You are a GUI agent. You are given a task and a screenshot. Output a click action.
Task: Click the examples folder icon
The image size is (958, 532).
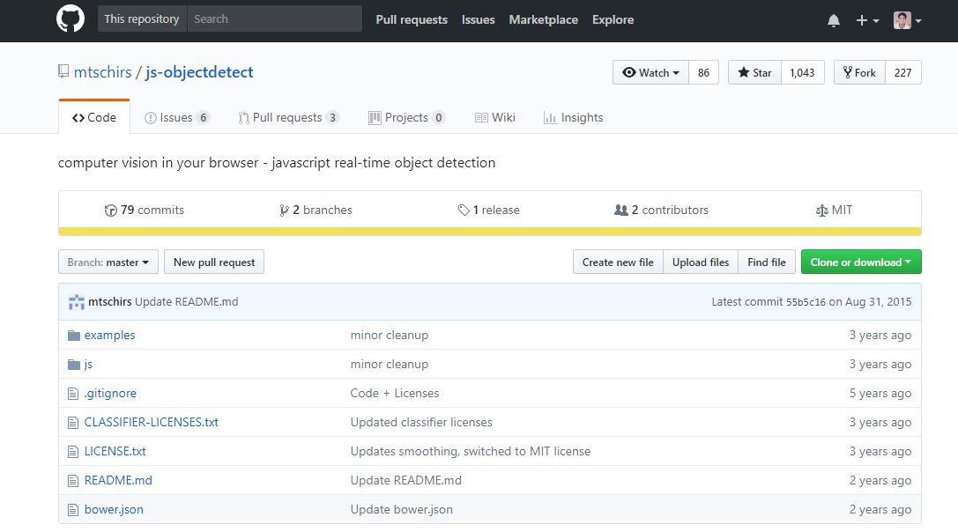pyautogui.click(x=74, y=336)
